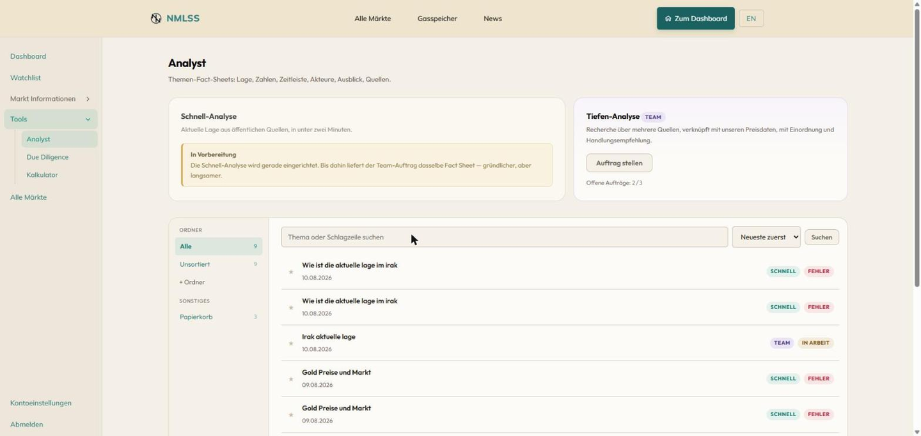Star the second 'Wie ist die aktuelle lage im irak' entry
Viewport: 921px width, 436px height.
pyautogui.click(x=291, y=308)
